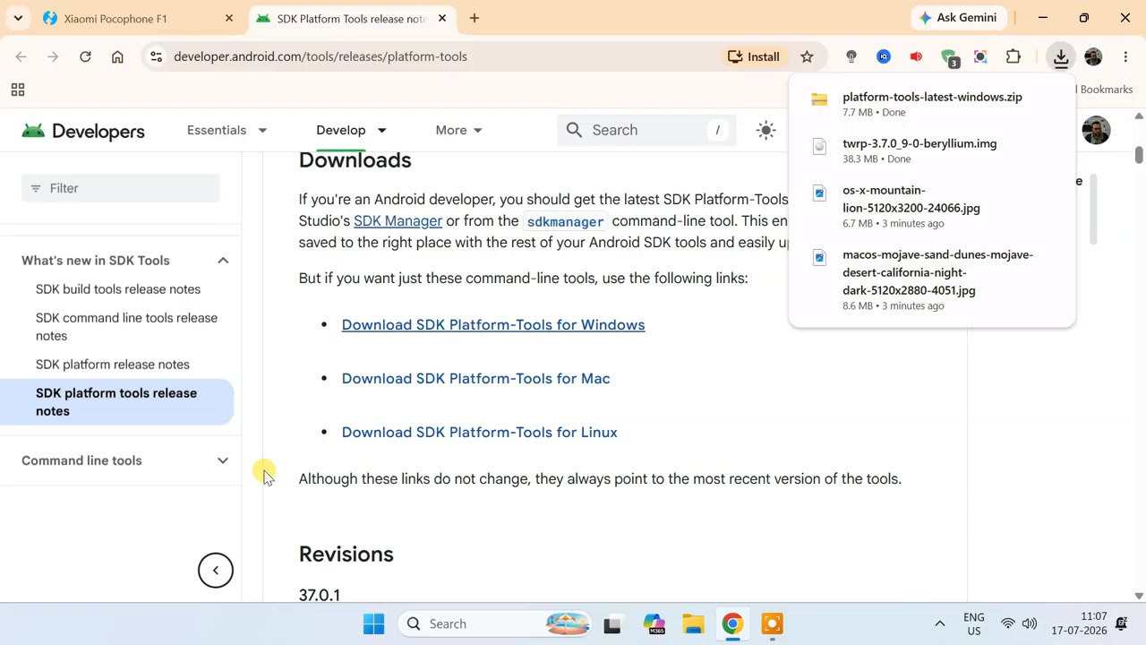The image size is (1146, 645).
Task: Open the Chrome extensions puzzle icon
Action: tap(1013, 56)
